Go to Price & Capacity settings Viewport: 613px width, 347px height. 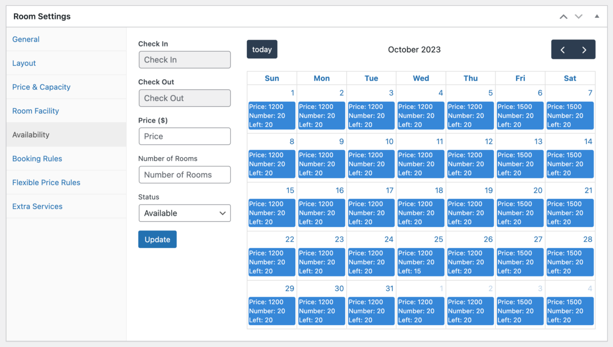tap(41, 87)
